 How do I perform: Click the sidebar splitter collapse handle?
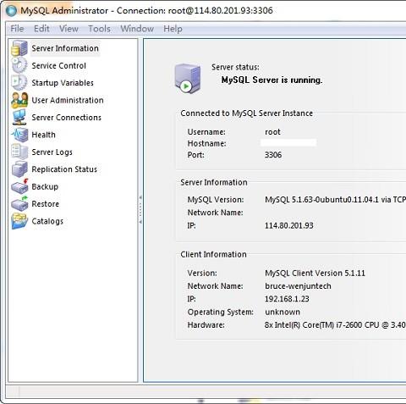[x=140, y=210]
